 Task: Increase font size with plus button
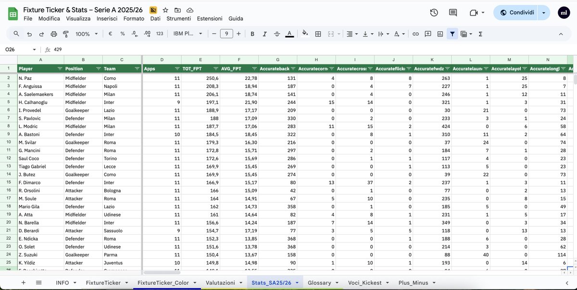tap(239, 34)
